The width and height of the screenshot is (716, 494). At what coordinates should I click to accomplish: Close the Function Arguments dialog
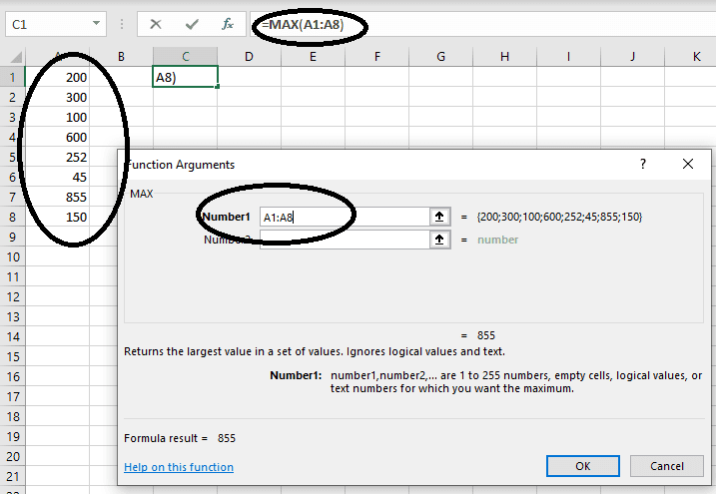tap(687, 164)
